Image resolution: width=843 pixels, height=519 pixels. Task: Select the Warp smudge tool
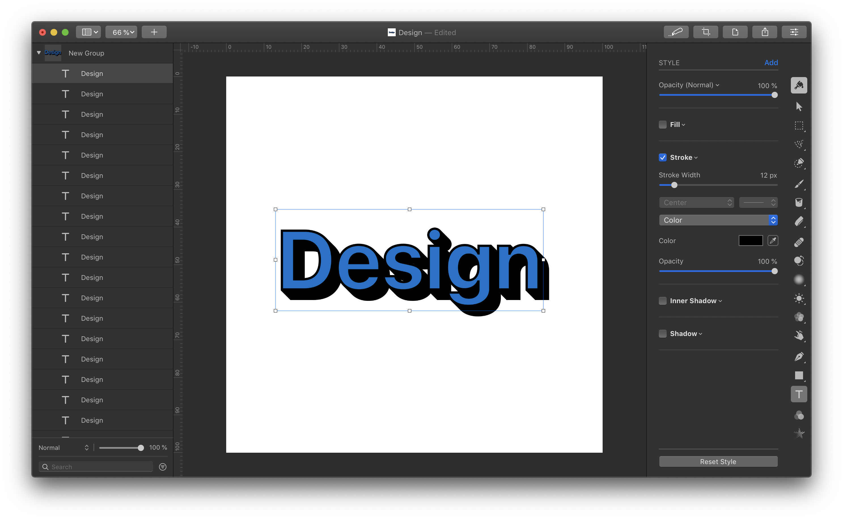coord(799,335)
